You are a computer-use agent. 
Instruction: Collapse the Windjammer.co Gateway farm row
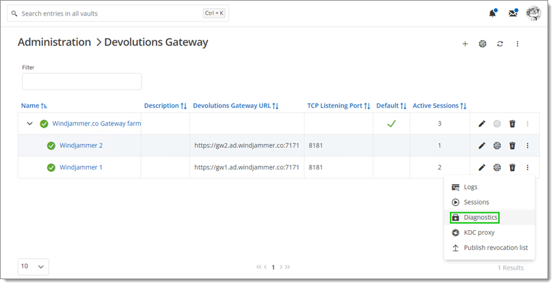(30, 124)
